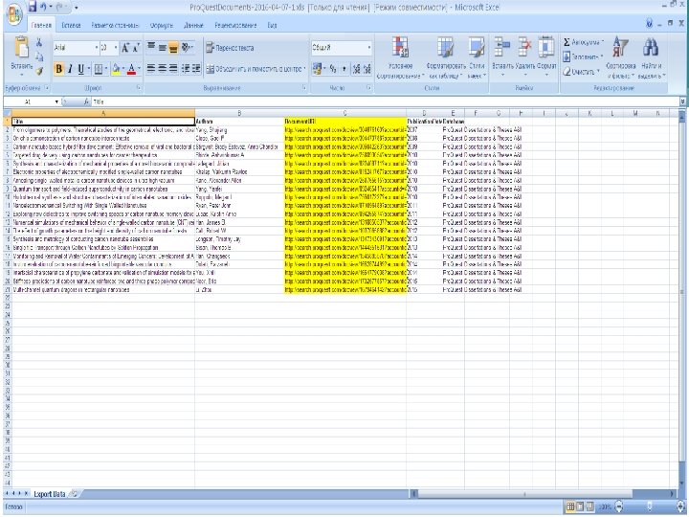The image size is (689, 517).
Task: Toggle bottom vertical alignment
Action: point(173,48)
